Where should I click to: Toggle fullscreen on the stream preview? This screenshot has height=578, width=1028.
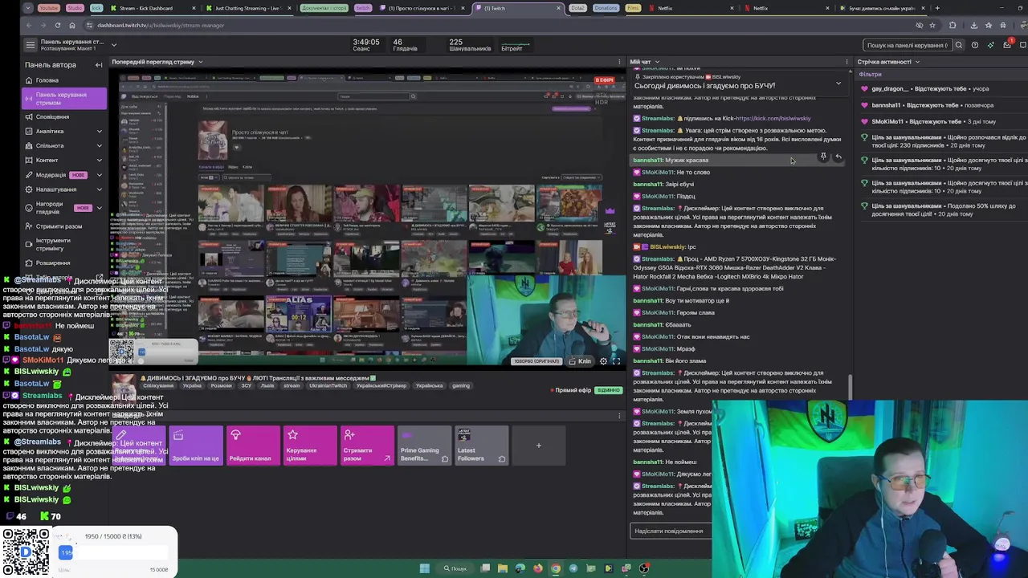pyautogui.click(x=616, y=361)
